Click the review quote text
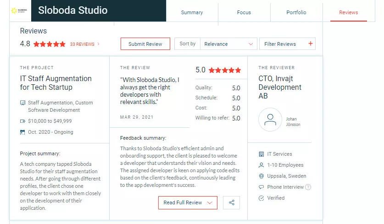 click(x=150, y=91)
